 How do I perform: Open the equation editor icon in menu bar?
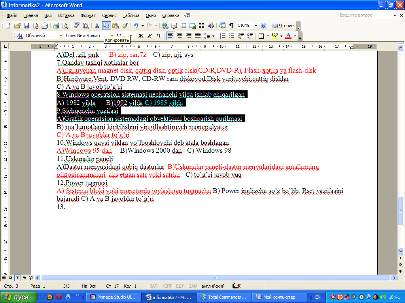(187, 15)
